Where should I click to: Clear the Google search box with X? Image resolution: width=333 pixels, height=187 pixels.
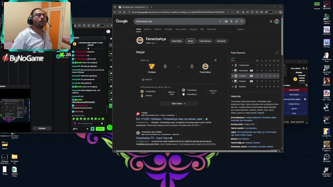220,21
